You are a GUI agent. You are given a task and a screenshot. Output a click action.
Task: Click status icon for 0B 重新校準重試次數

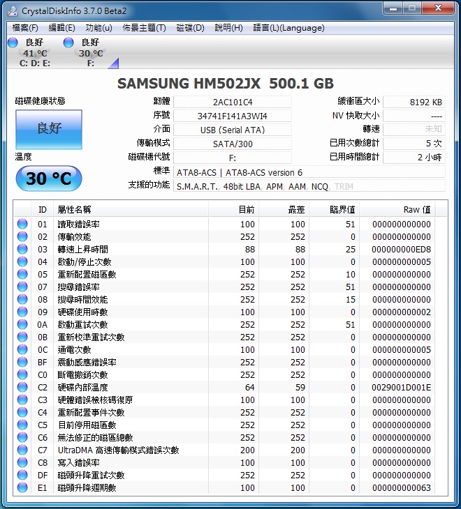click(x=22, y=337)
